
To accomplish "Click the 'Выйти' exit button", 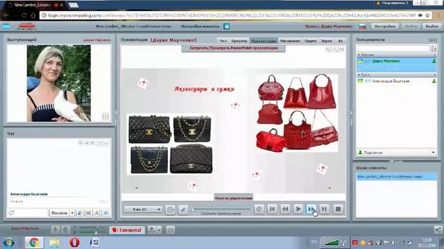I will point(432,26).
